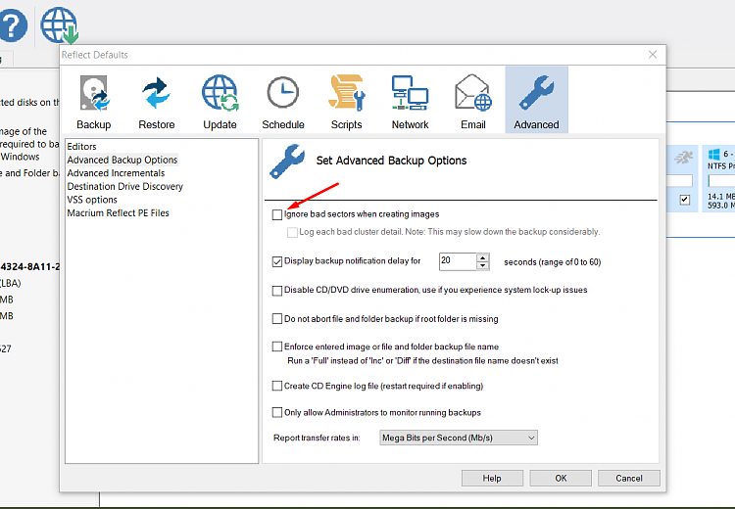Select VSS options in the list
Screen dimensions: 735x509
[92, 200]
